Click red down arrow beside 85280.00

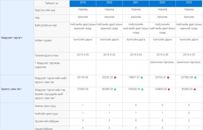195,89
